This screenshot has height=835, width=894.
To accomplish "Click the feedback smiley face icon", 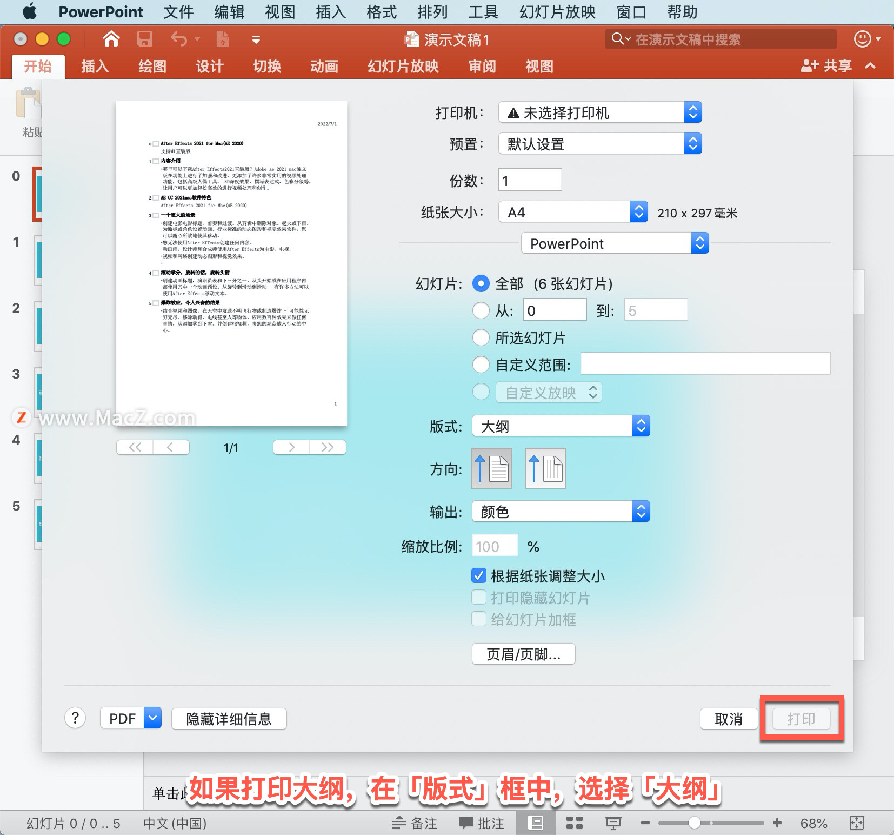I will point(863,39).
